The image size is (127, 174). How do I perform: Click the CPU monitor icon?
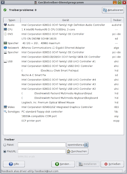coord(5,29)
